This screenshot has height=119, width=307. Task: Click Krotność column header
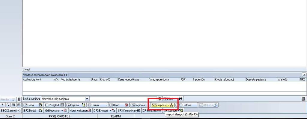tap(108, 79)
